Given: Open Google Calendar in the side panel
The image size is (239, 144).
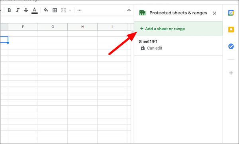Looking at the screenshot, I should 231,13.
